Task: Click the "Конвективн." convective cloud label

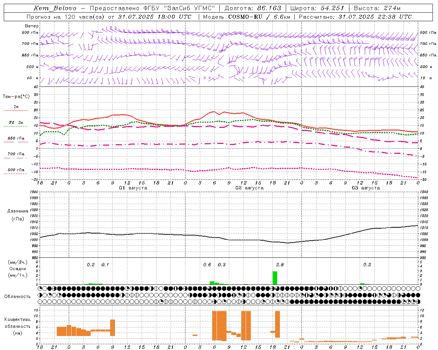Action: (x=18, y=320)
